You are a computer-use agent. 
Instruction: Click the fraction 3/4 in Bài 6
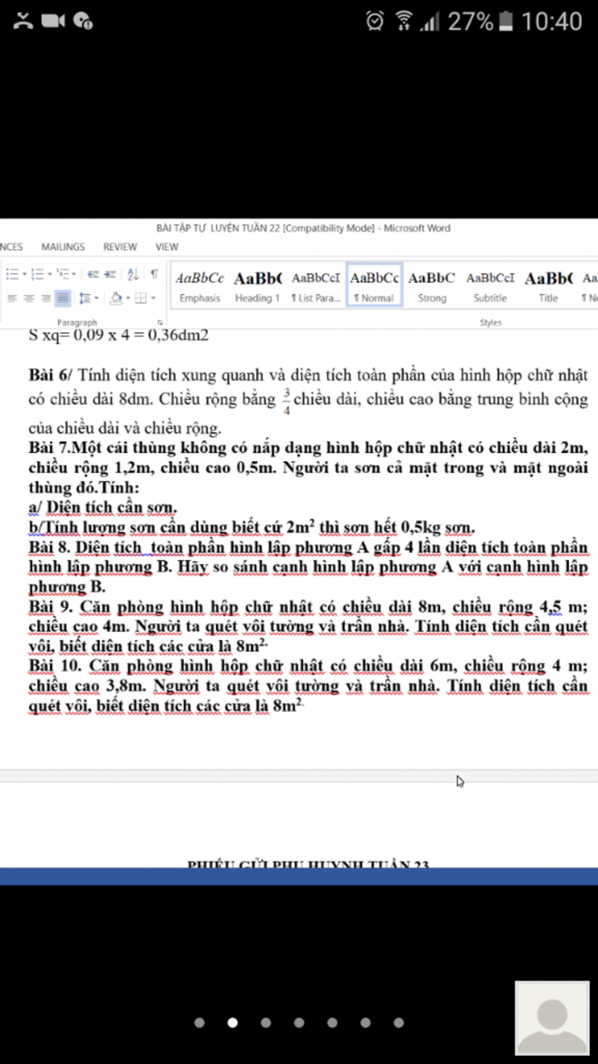286,401
